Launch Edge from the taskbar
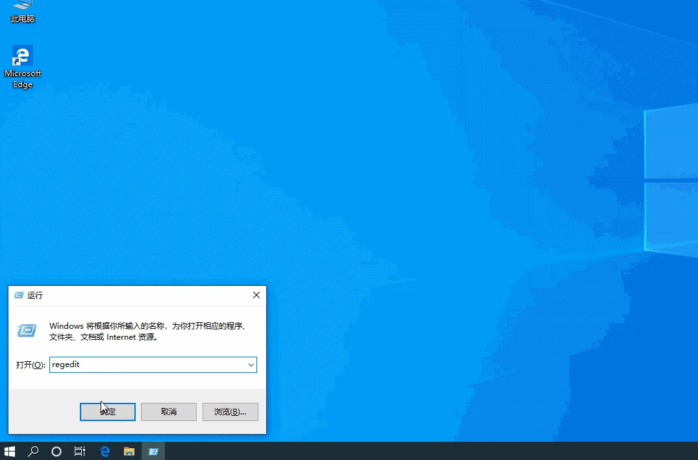 coord(105,451)
